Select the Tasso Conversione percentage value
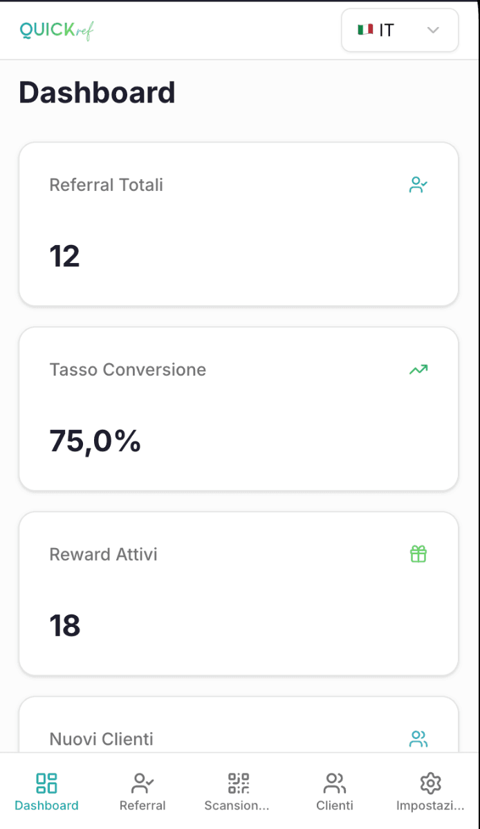Screen dimensions: 480x829 [95, 440]
